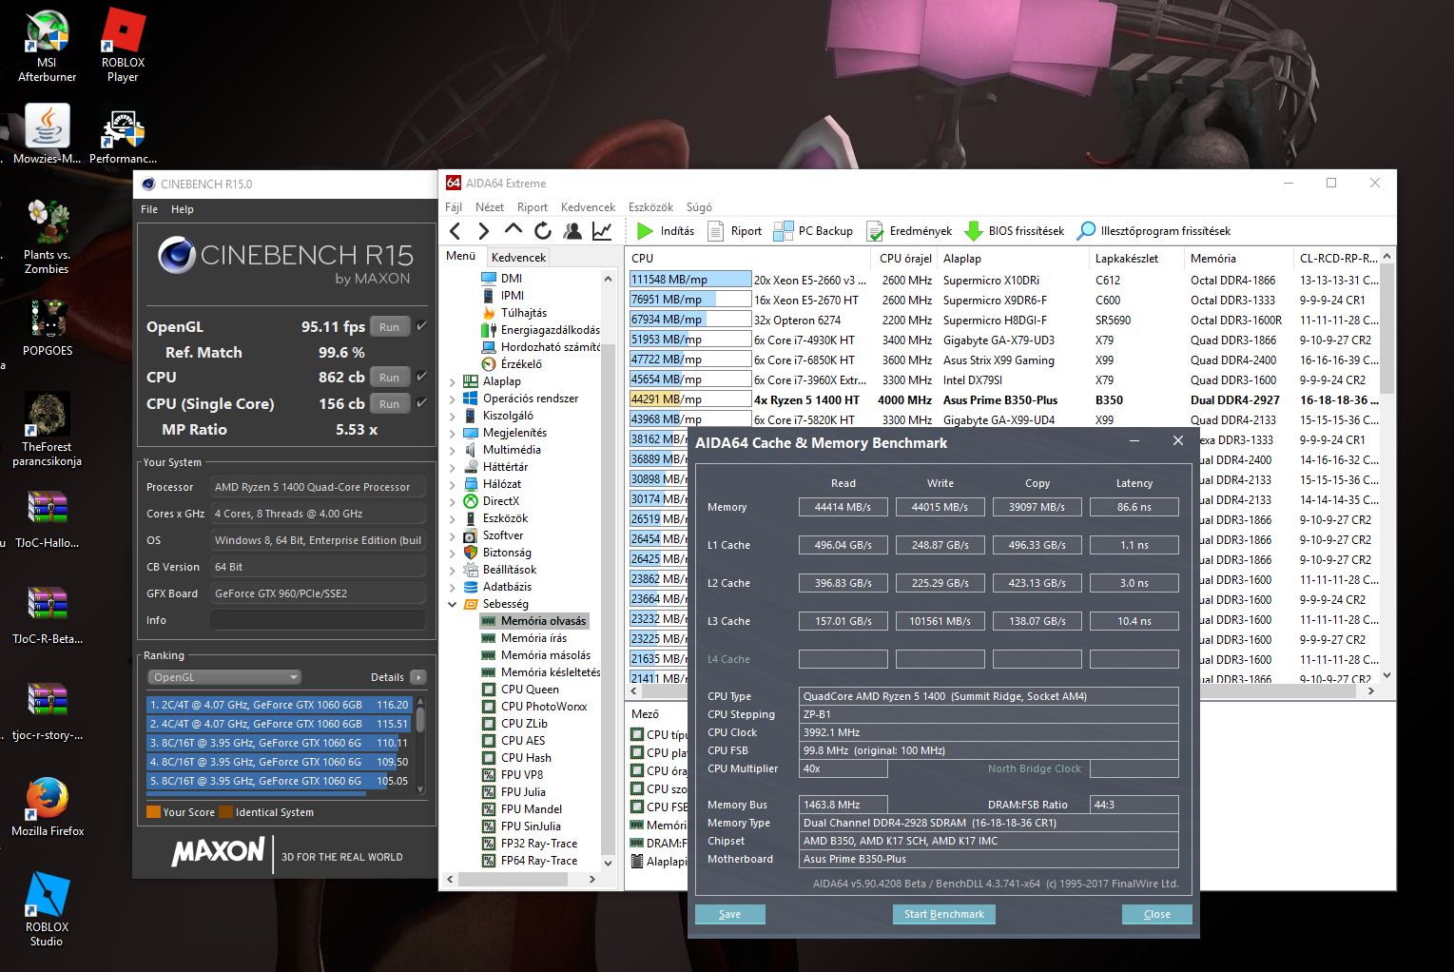Select TJoC-R-Beta archive desktop icon

(x=48, y=616)
